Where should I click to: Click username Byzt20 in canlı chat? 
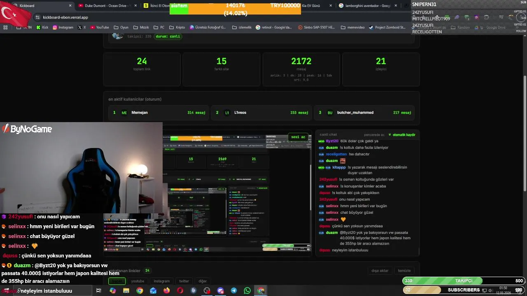point(332,141)
